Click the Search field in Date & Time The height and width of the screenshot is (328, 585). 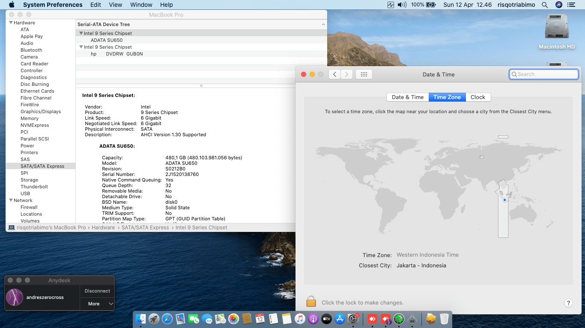(544, 74)
